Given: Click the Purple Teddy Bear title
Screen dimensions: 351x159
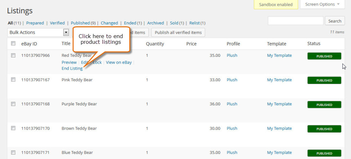Looking at the screenshot, I should pos(79,104).
